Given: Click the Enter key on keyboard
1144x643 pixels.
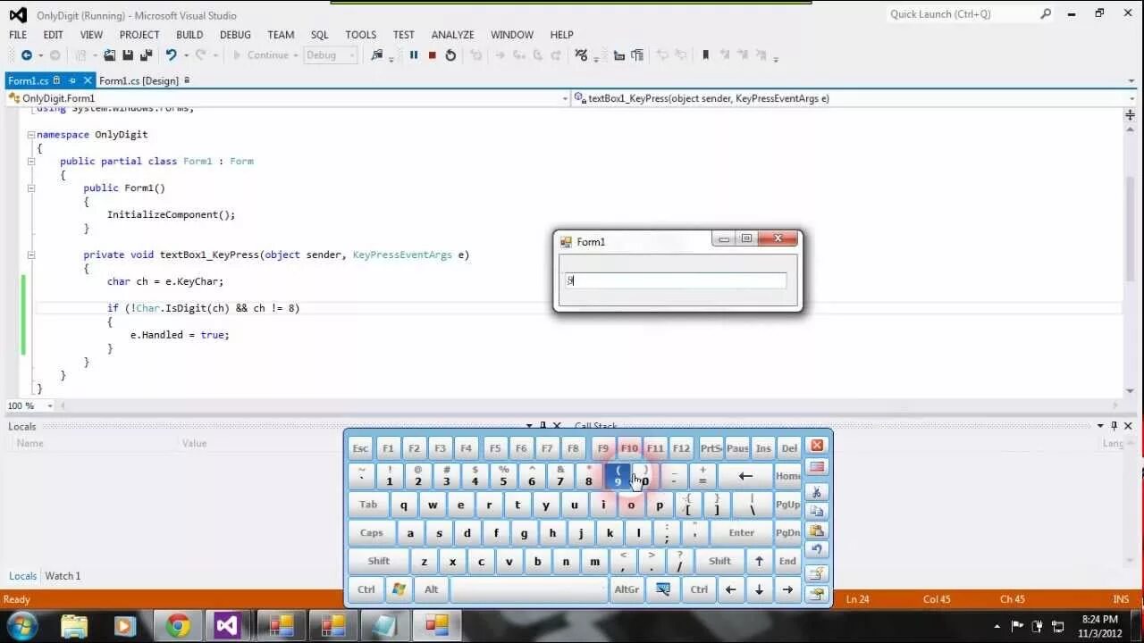Looking at the screenshot, I should 742,533.
